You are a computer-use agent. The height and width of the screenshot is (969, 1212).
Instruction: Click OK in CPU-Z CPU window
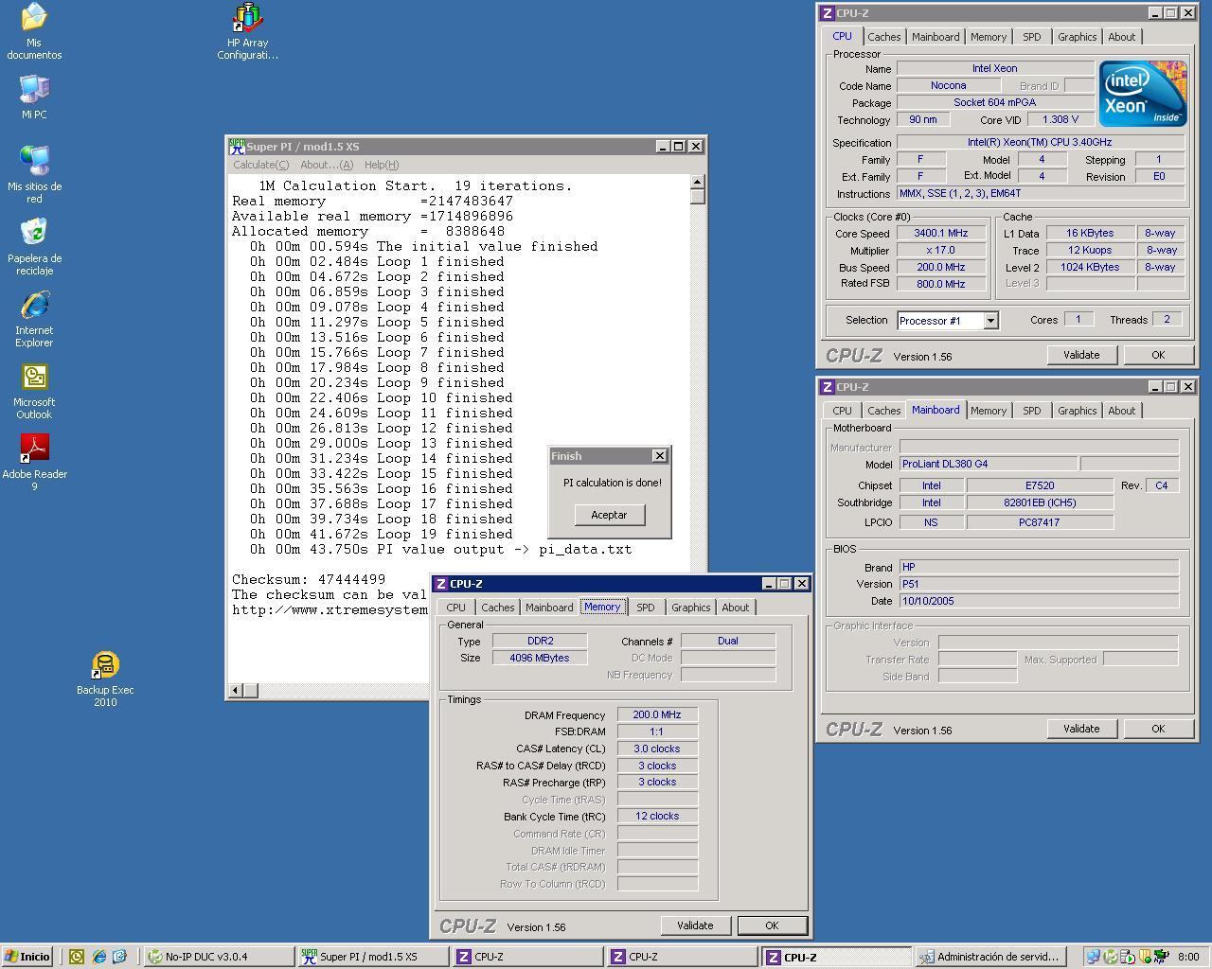[1158, 355]
